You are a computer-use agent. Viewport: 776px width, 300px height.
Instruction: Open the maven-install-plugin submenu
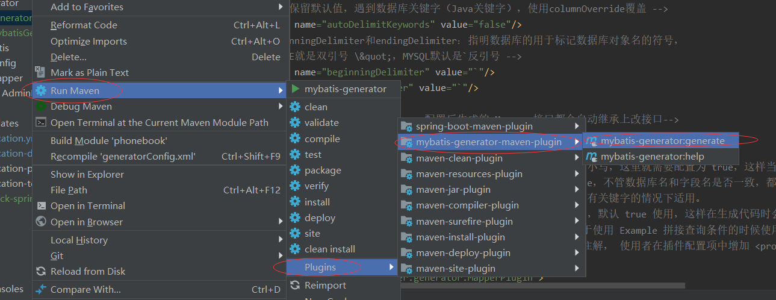[490, 237]
